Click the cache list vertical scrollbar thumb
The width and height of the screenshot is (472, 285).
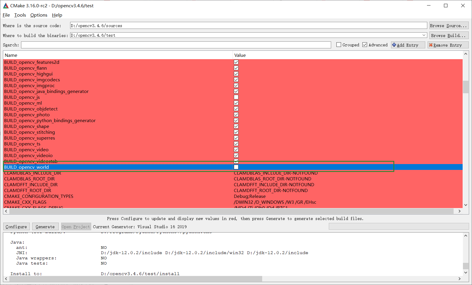(466, 87)
